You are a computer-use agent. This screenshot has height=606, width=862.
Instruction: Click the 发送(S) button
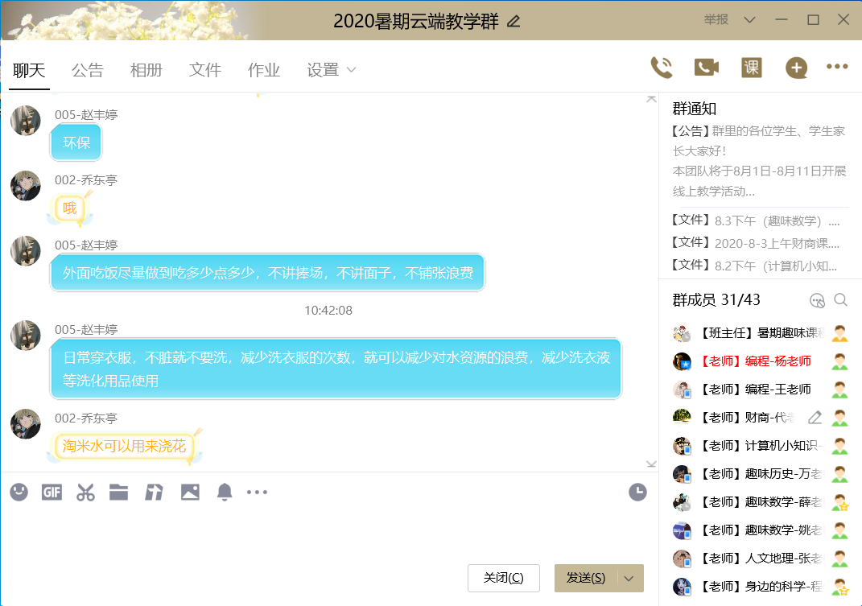coord(586,579)
